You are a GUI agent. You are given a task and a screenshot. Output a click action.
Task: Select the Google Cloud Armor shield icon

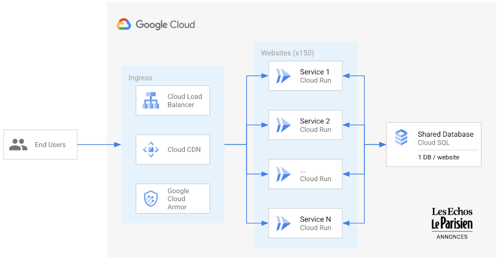click(x=151, y=199)
